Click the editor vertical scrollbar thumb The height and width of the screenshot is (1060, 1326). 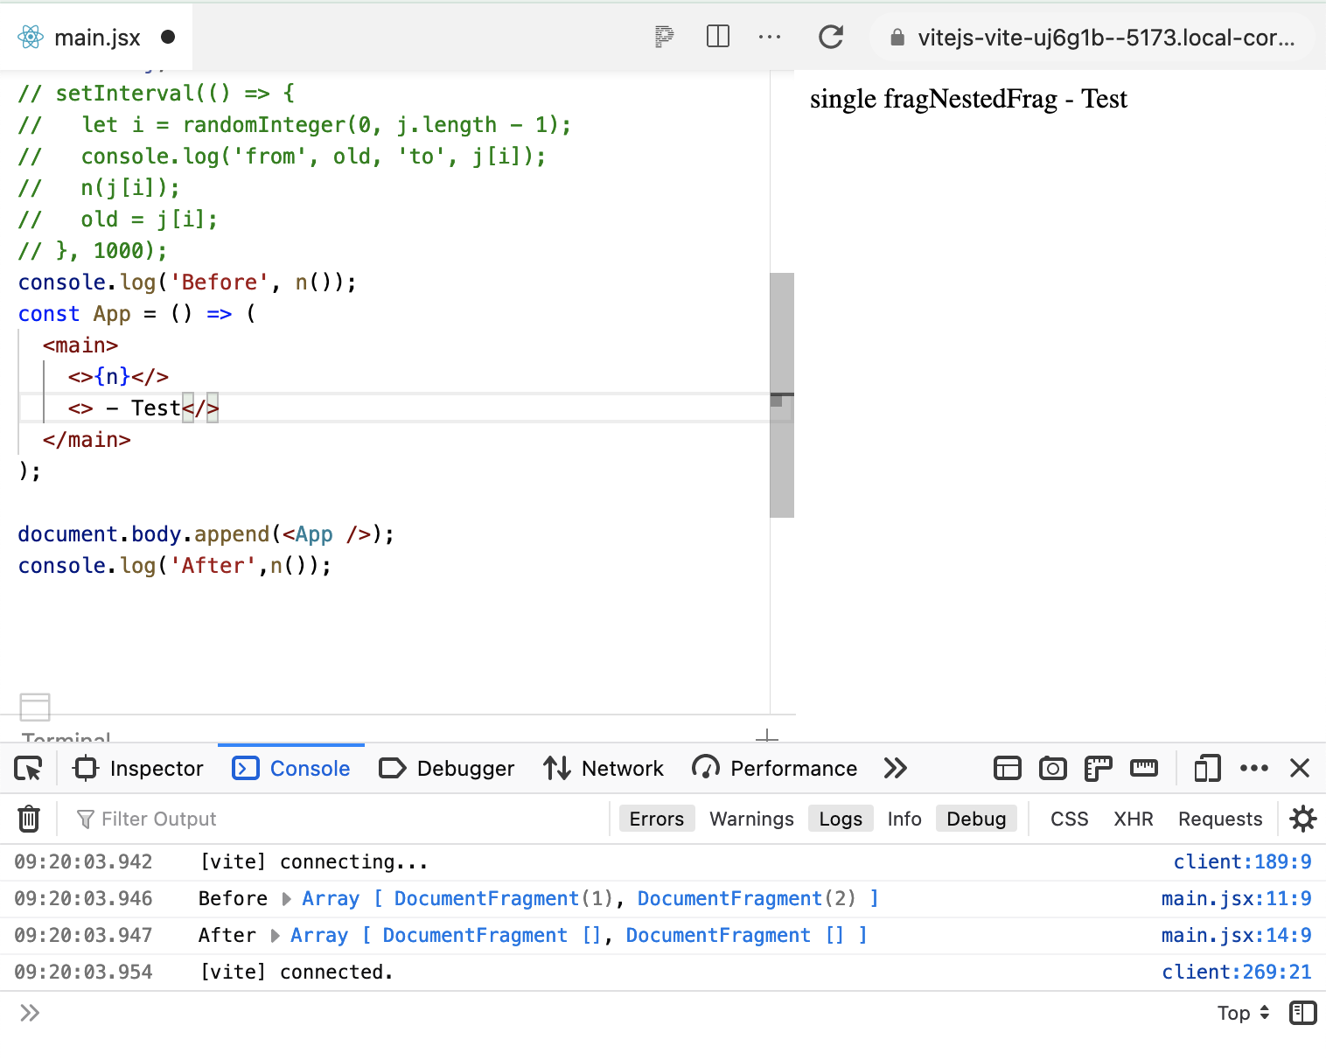(x=782, y=394)
